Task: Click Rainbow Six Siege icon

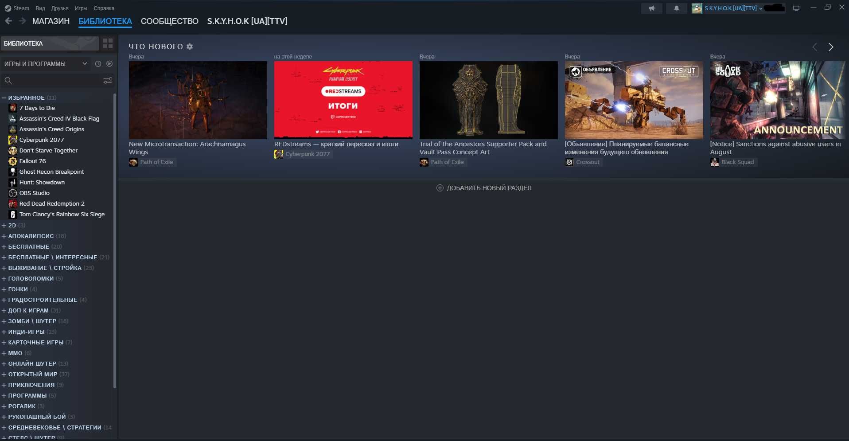Action: click(13, 214)
